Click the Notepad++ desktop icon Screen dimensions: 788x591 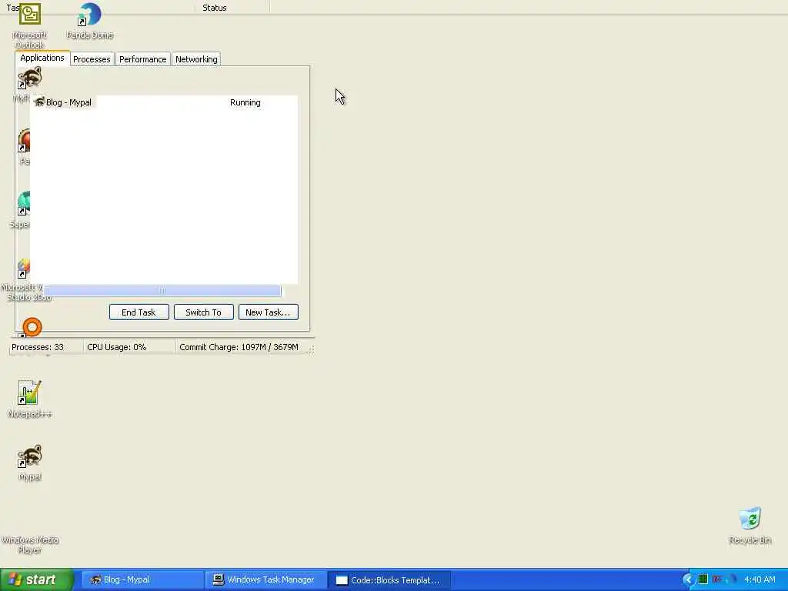coord(29,399)
